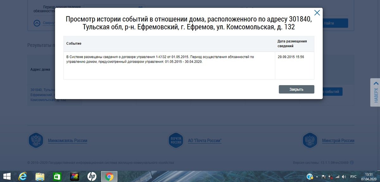Viewport: 380px width, 182px height.
Task: Click the system version text 13.1.1.0
Action: click(x=321, y=163)
